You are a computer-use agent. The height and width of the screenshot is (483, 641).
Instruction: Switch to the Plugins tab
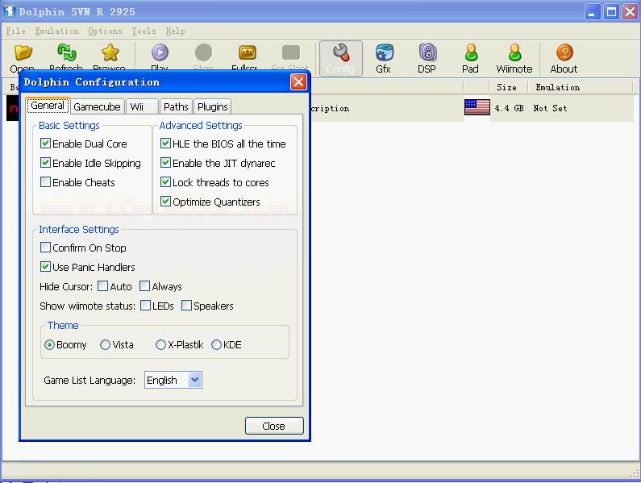213,106
